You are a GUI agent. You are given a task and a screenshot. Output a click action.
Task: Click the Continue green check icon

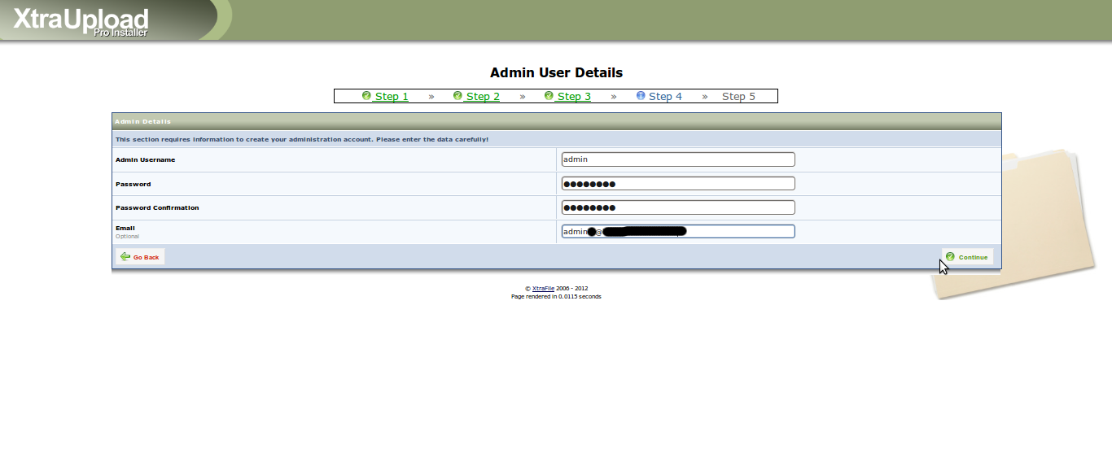[950, 256]
